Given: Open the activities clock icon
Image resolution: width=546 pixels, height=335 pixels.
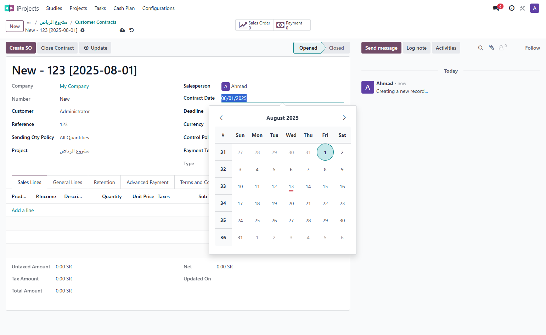Looking at the screenshot, I should point(512,8).
